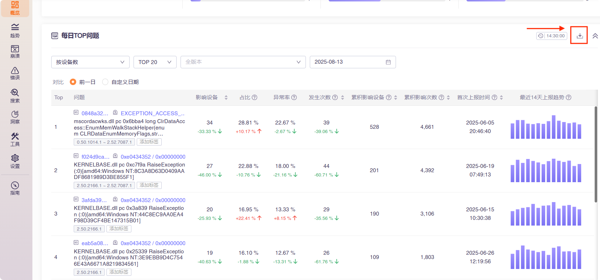Click the 14-day trend chart in row 2
Screen dimensions: 600x280
(546, 170)
